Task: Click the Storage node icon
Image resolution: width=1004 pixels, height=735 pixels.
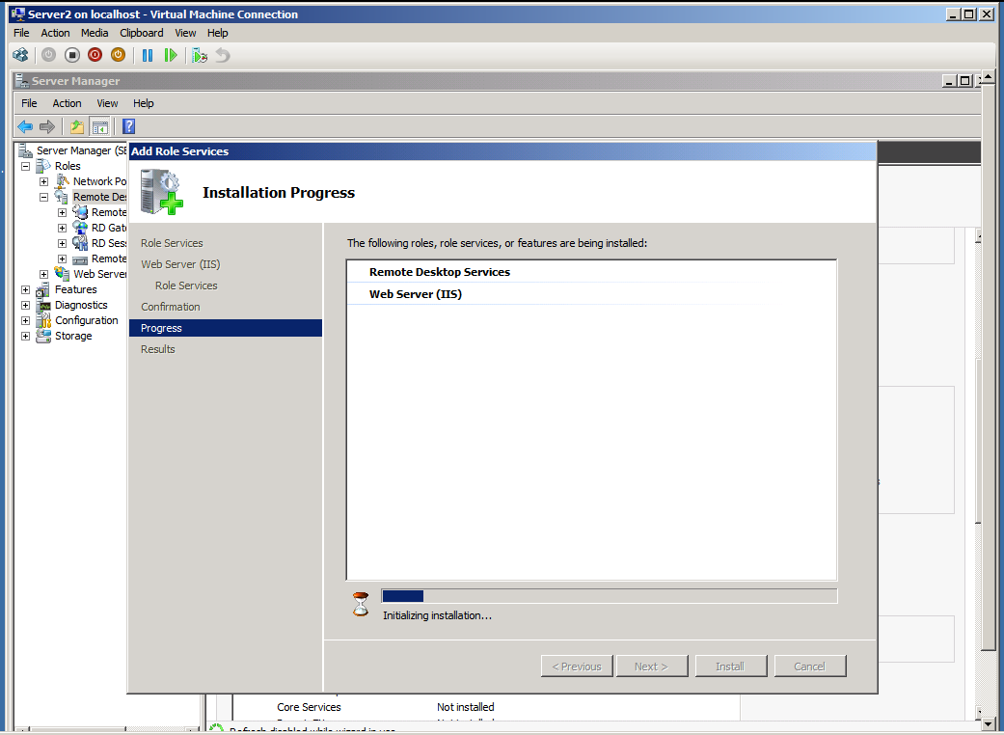Action: point(43,336)
